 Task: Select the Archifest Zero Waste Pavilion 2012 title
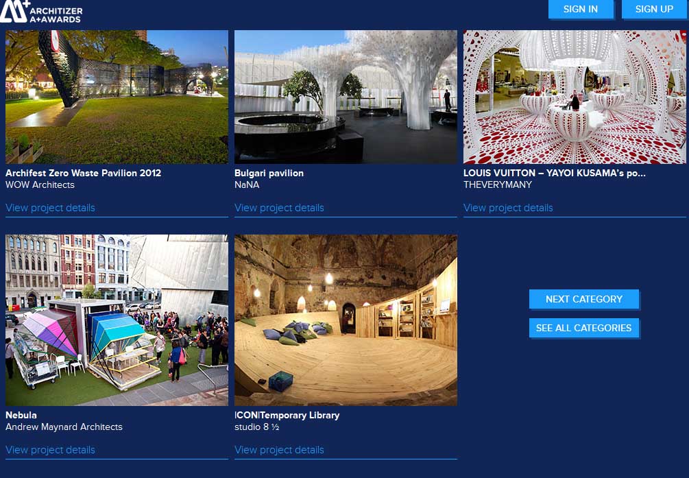pyautogui.click(x=83, y=173)
